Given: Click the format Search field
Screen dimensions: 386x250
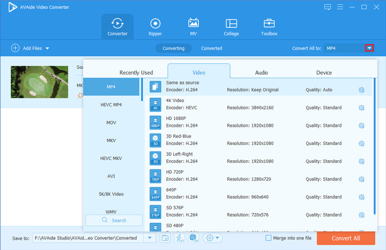Looking at the screenshot, I should pos(114,220).
